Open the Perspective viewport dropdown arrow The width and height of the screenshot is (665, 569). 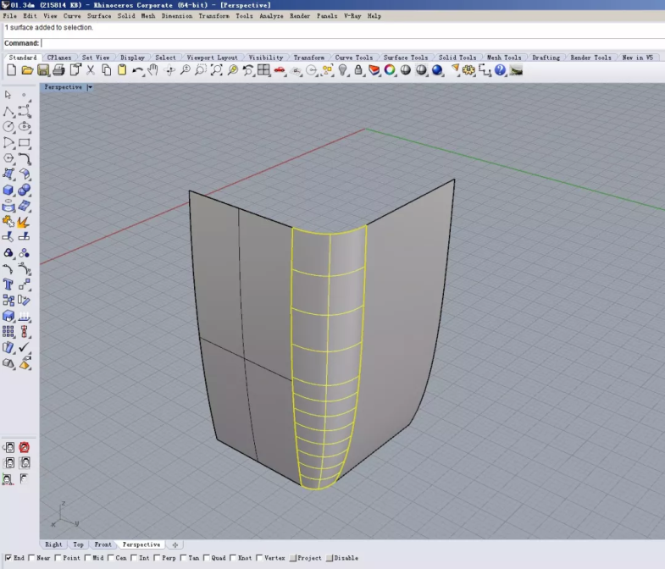[x=90, y=87]
